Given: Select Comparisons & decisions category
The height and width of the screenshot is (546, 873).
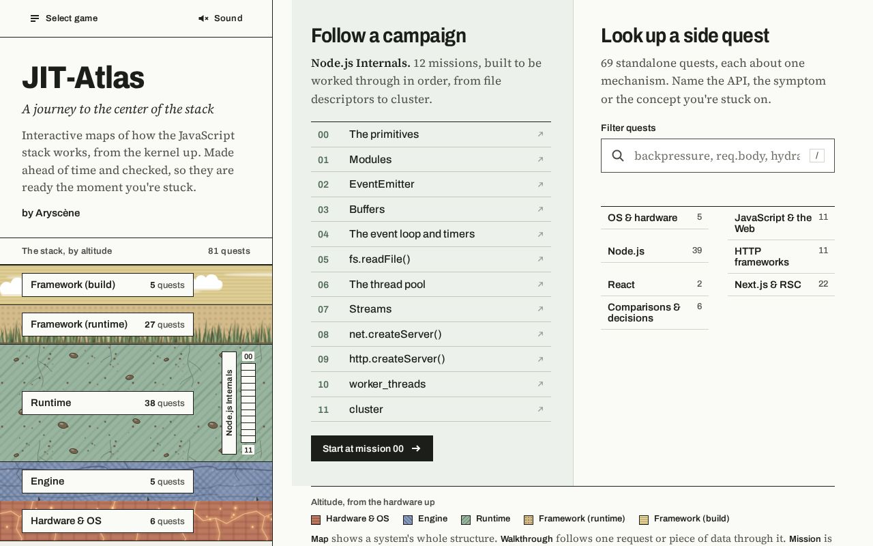Looking at the screenshot, I should [655, 313].
